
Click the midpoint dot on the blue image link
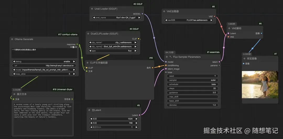click(x=252, y=48)
